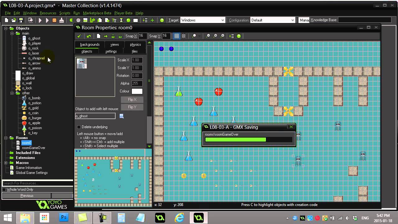This screenshot has height=224, width=398.
Task: Run the game with first play arrow
Action: pos(40,20)
